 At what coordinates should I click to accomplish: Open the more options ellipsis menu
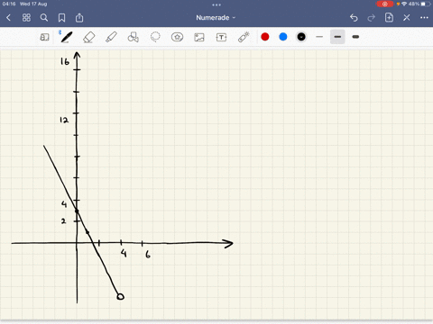tap(424, 18)
